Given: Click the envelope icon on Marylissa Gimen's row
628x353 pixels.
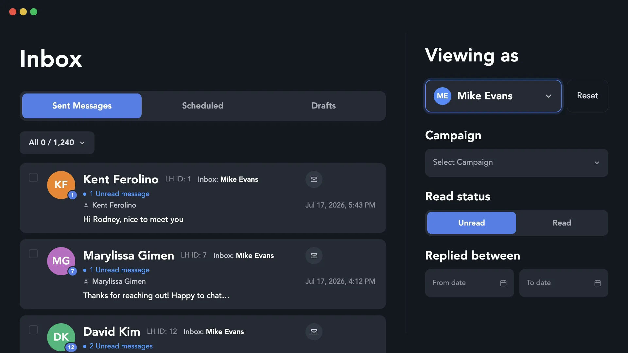Looking at the screenshot, I should [314, 256].
